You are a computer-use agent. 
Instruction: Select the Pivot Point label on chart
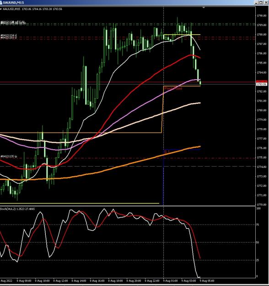[x=173, y=88]
